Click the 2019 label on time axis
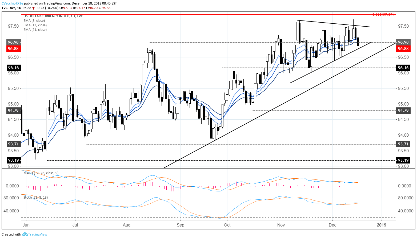417x239 pixels. (382, 225)
